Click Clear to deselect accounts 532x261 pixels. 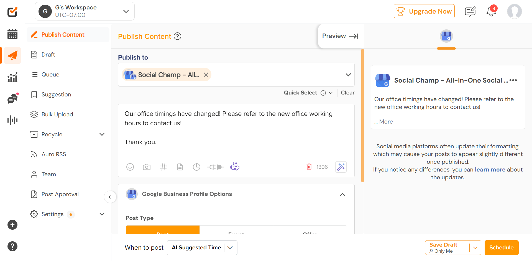pyautogui.click(x=347, y=93)
